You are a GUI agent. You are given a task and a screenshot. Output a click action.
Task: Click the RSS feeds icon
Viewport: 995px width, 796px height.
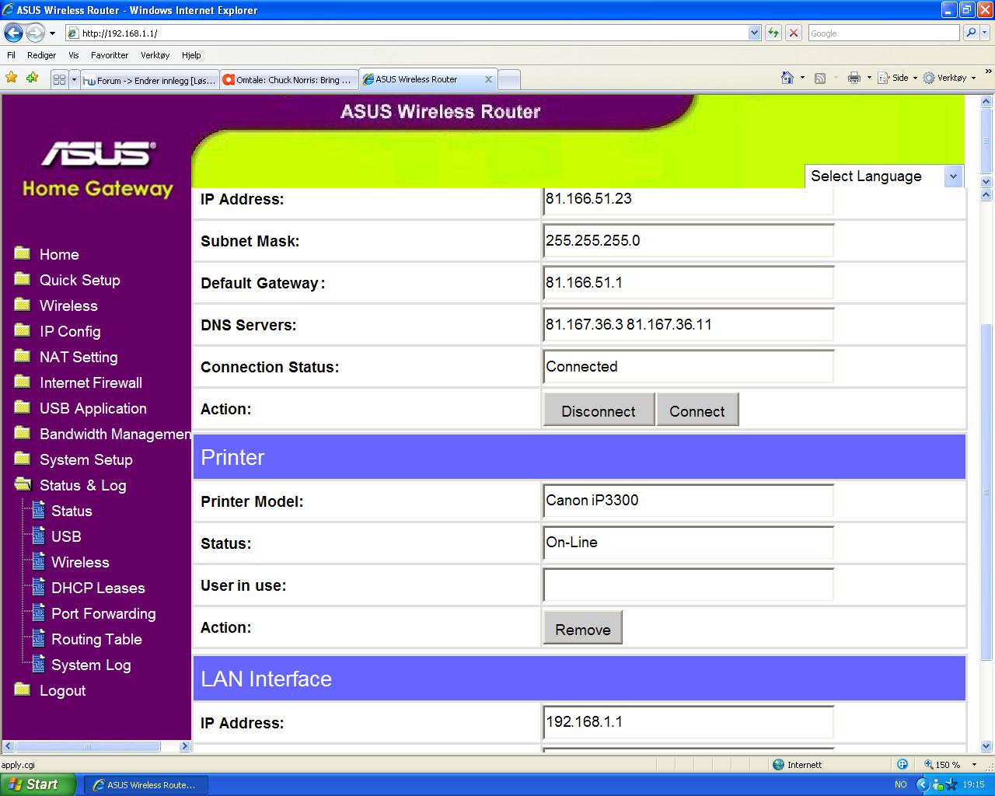coord(819,78)
